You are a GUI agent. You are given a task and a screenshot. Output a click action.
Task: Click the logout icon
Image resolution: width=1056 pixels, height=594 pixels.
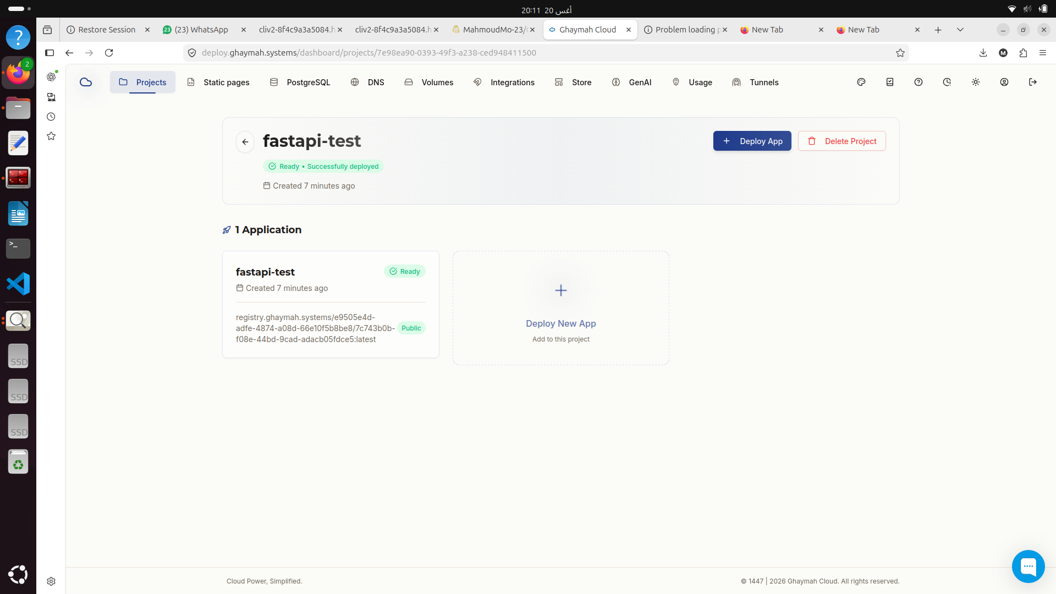tap(1033, 82)
